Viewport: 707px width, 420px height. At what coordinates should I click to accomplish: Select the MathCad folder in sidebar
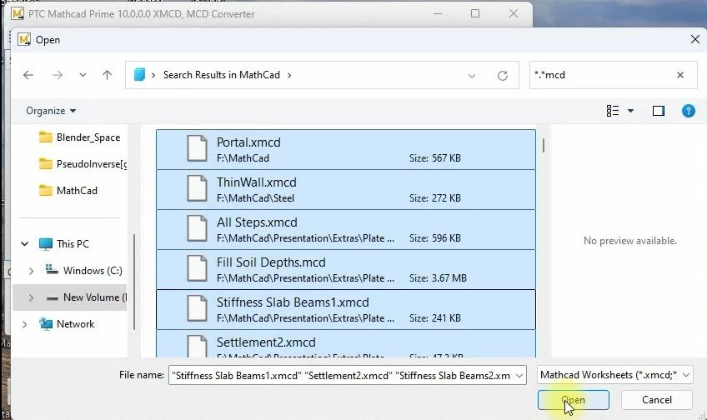68,191
